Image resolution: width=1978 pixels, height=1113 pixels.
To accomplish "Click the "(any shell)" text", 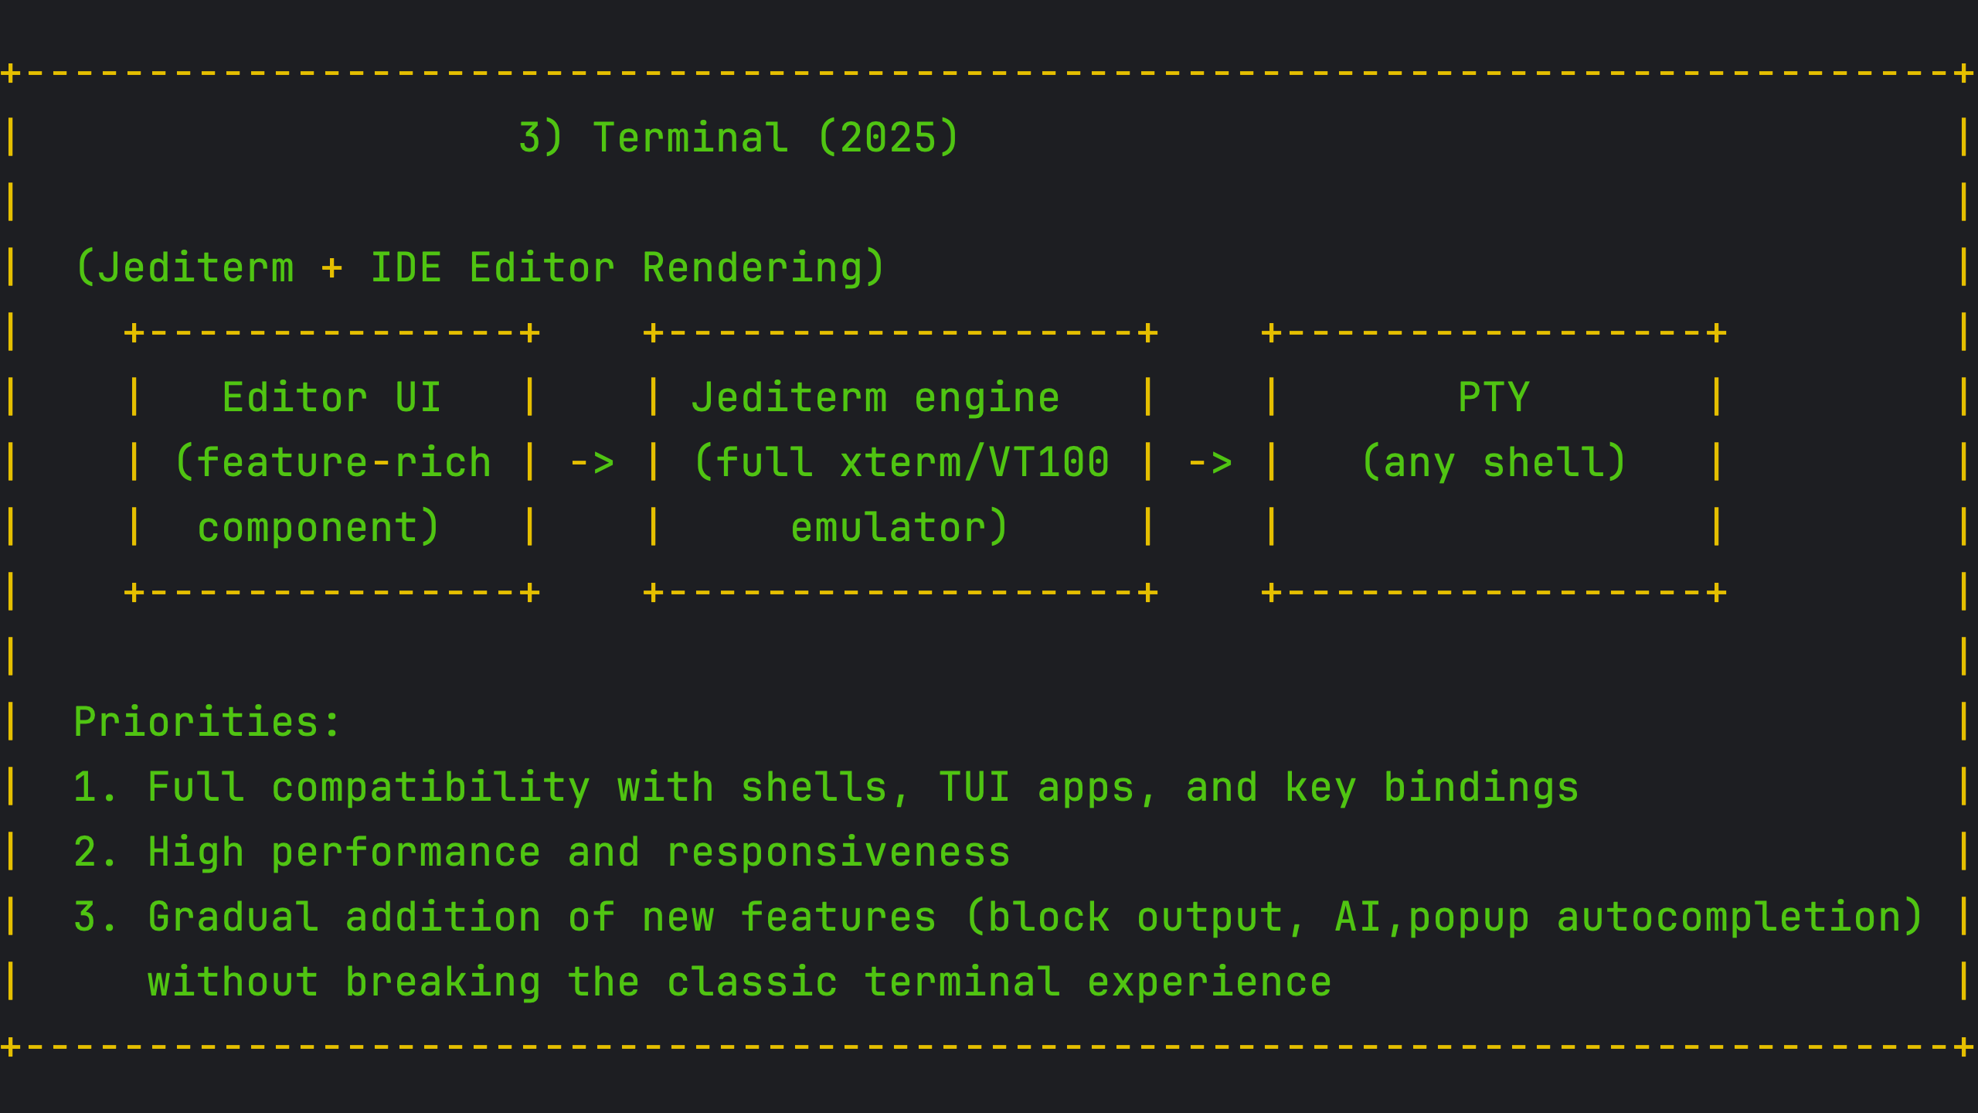I will pos(1494,463).
